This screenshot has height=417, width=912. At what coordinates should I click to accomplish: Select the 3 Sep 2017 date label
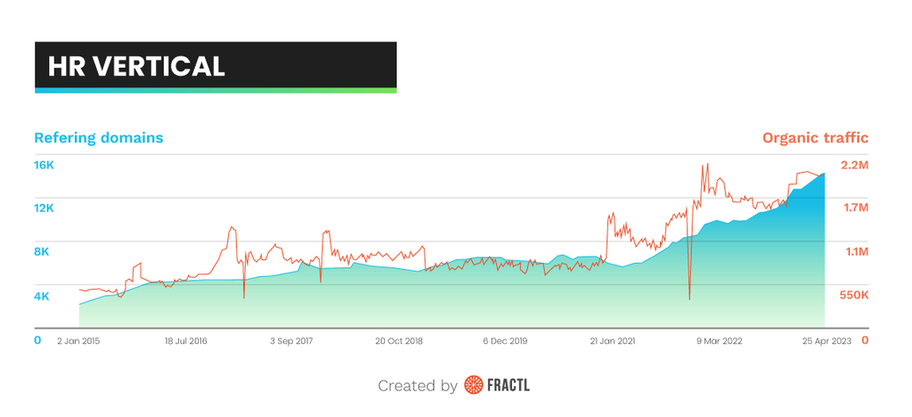point(292,341)
